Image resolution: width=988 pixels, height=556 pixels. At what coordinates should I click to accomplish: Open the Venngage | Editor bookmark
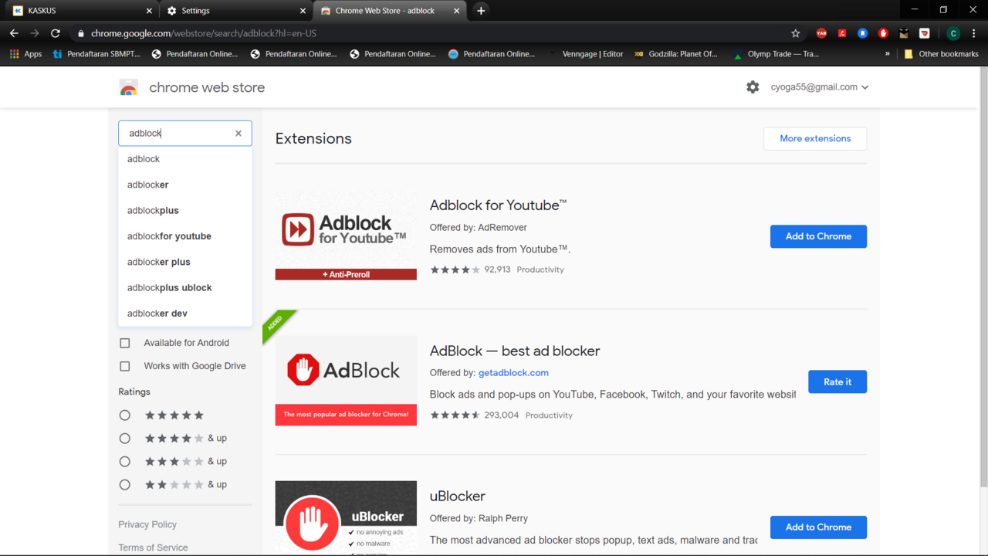586,54
